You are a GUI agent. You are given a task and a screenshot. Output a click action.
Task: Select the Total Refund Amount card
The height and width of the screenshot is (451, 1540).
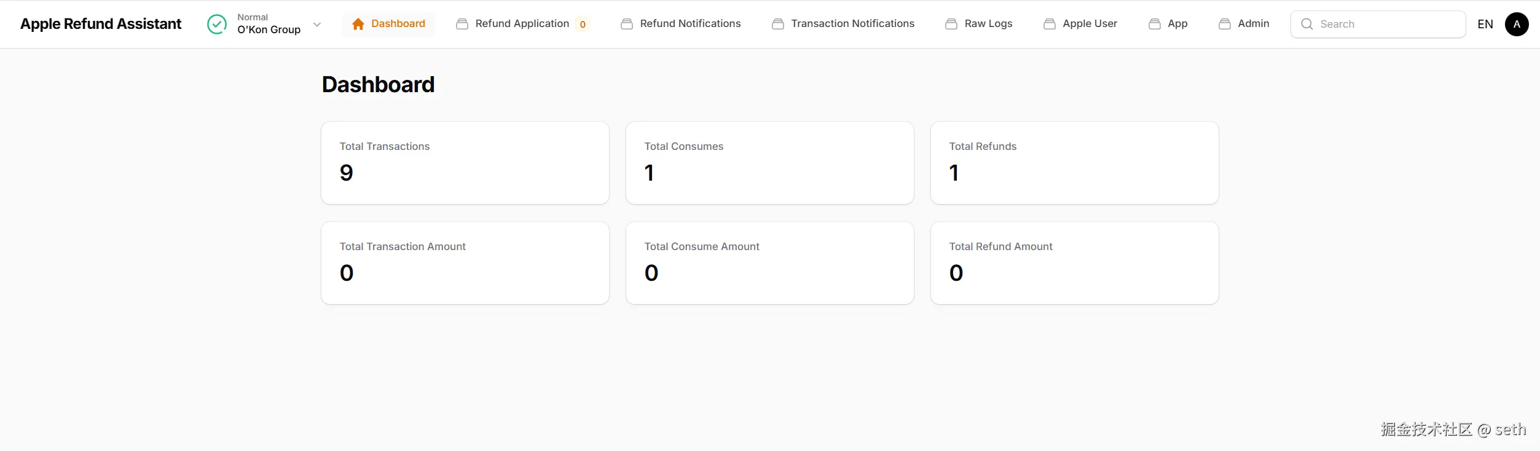(1074, 263)
